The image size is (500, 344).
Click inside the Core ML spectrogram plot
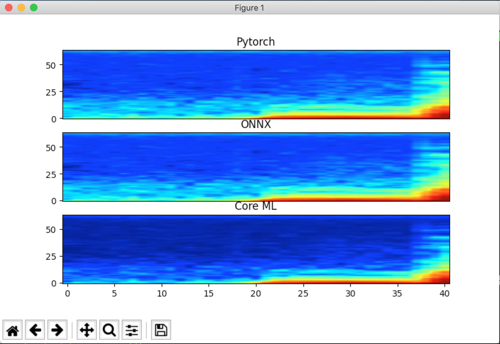[256, 249]
